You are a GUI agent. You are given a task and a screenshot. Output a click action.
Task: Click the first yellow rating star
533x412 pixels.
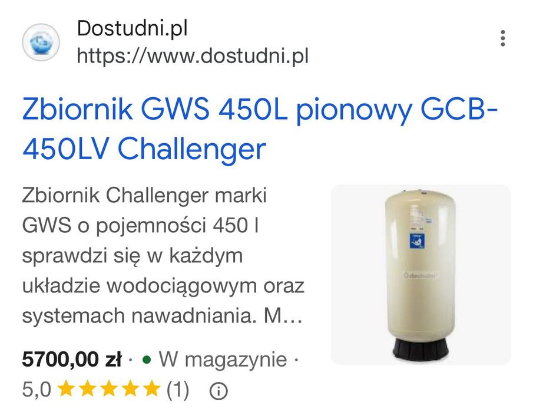pos(65,389)
